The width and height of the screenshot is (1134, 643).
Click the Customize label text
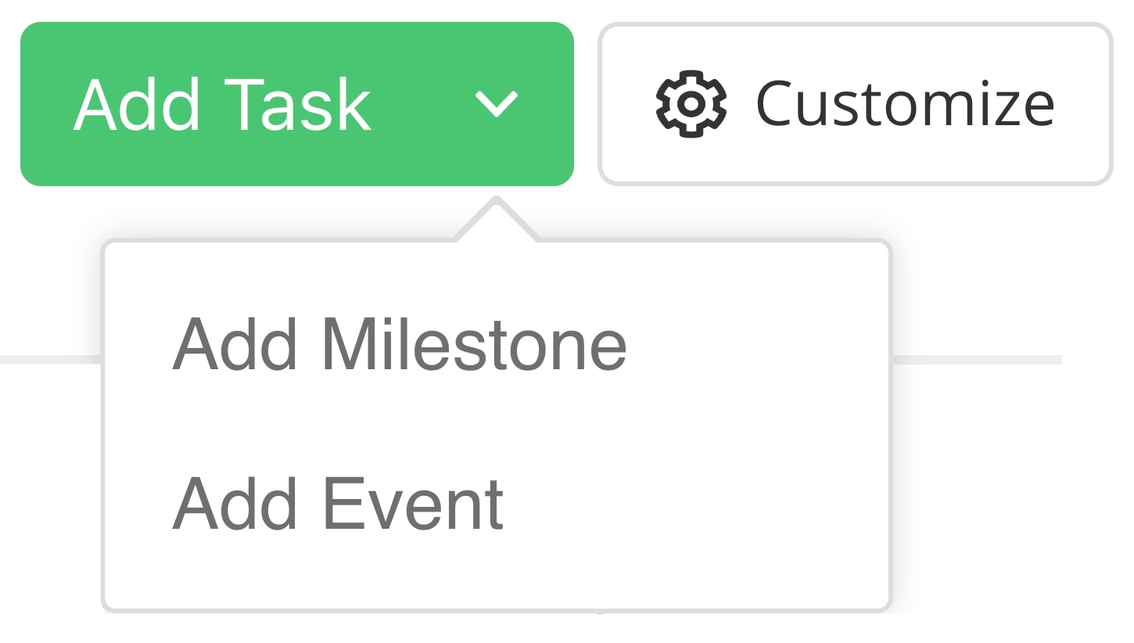tap(906, 104)
